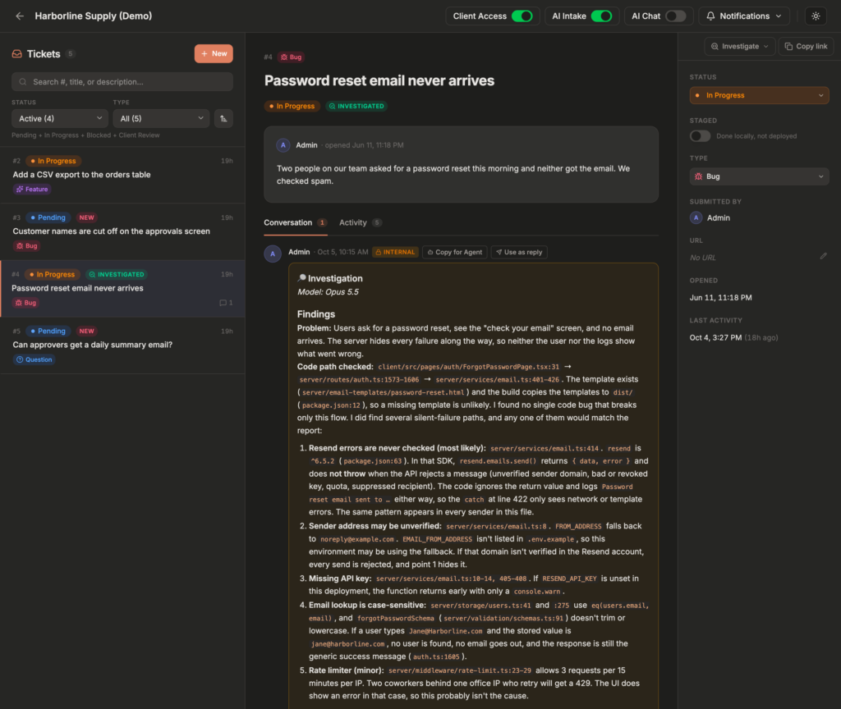Open the Active (4) status filter
Screen dimensions: 841x709
[x=60, y=118]
